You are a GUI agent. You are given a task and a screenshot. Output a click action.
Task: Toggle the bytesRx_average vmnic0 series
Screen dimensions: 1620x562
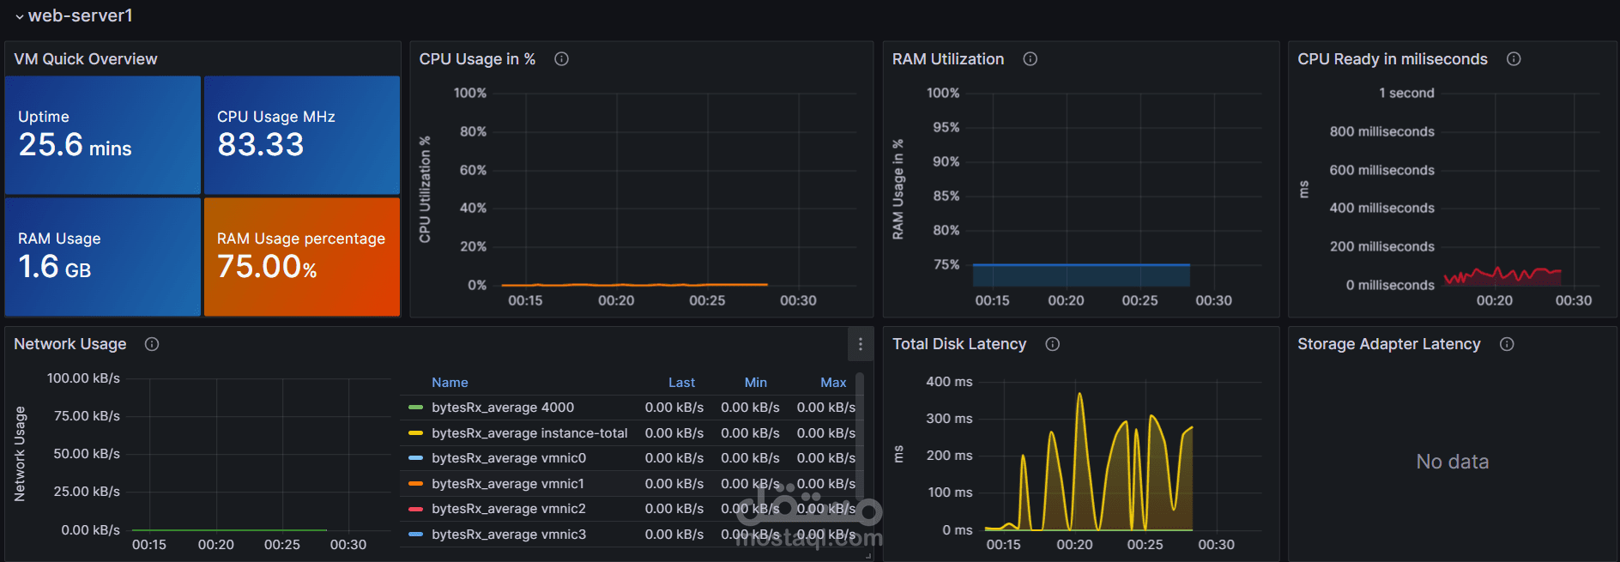(509, 458)
